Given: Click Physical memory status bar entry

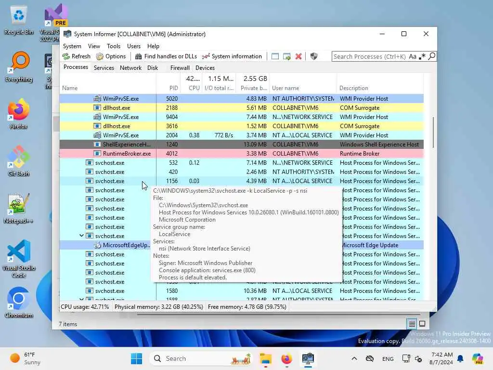Looking at the screenshot, I should click(x=158, y=307).
